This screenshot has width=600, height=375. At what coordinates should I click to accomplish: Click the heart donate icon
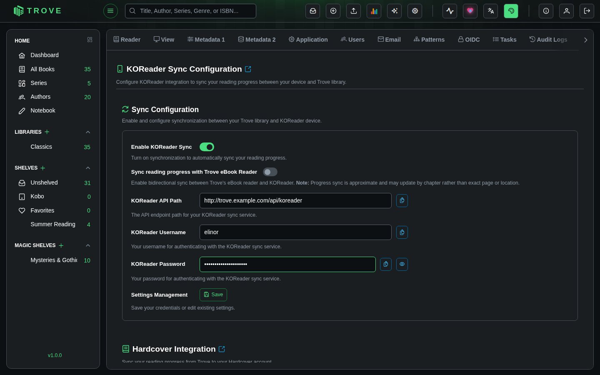pos(470,11)
